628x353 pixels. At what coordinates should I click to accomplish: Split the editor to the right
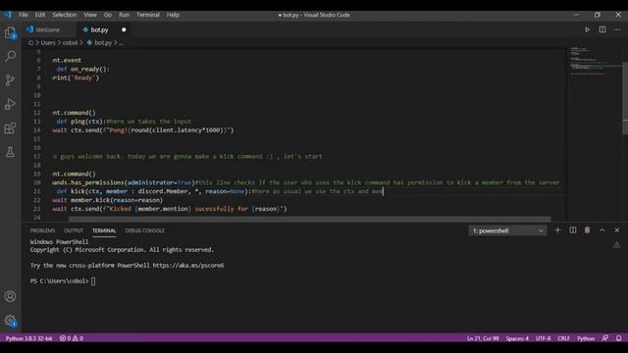[x=602, y=29]
